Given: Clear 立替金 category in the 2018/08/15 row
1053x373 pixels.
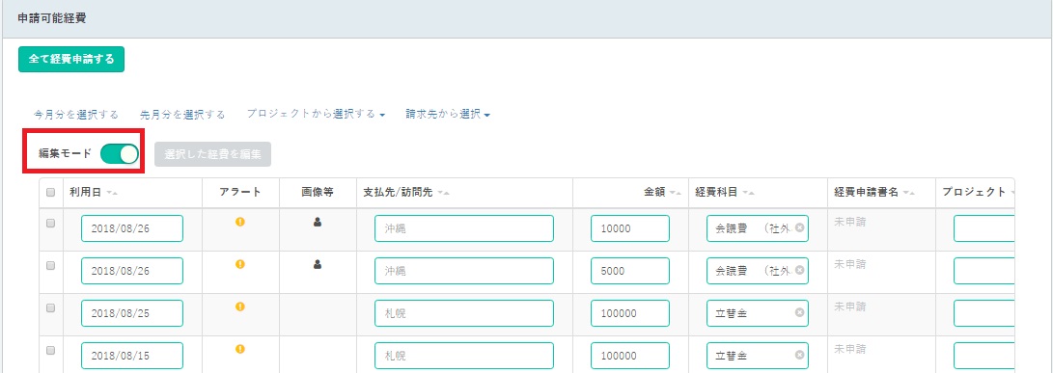Looking at the screenshot, I should point(799,355).
